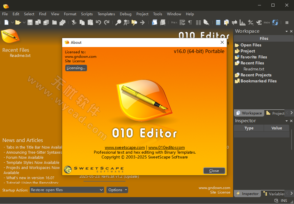Toggle whitespace display with the paragraph mark icon
Screen dimensions: 294x204
pyautogui.click(x=190, y=22)
